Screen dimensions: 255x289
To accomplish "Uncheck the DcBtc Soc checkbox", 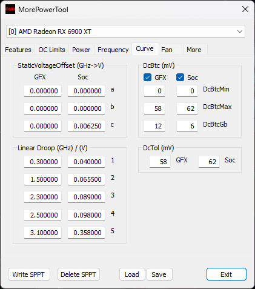I will [x=180, y=78].
